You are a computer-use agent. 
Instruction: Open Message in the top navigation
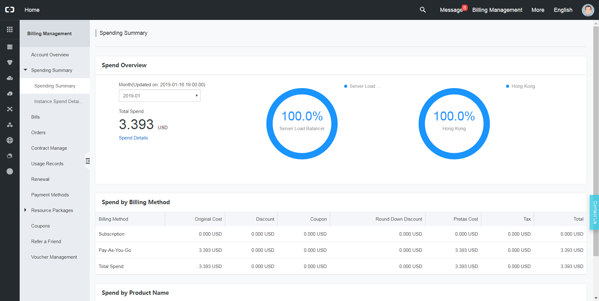[x=451, y=10]
